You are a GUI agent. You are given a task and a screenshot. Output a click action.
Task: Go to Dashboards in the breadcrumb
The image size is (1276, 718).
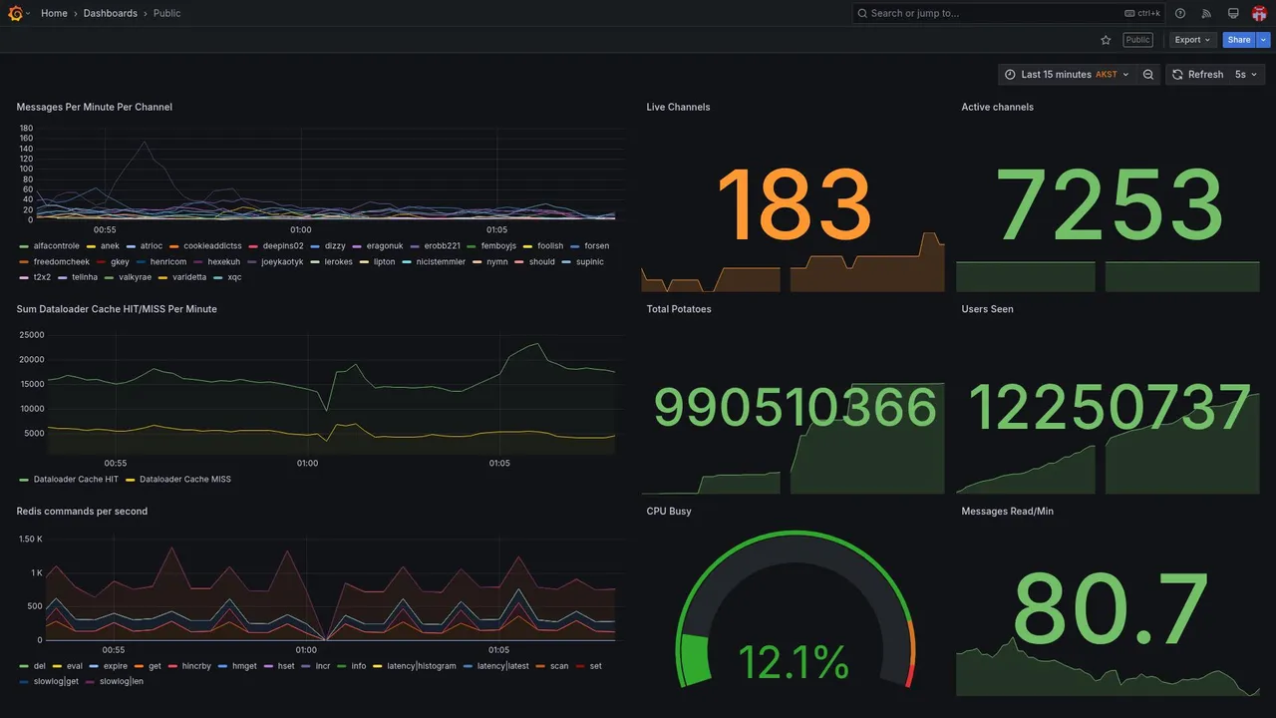tap(111, 13)
